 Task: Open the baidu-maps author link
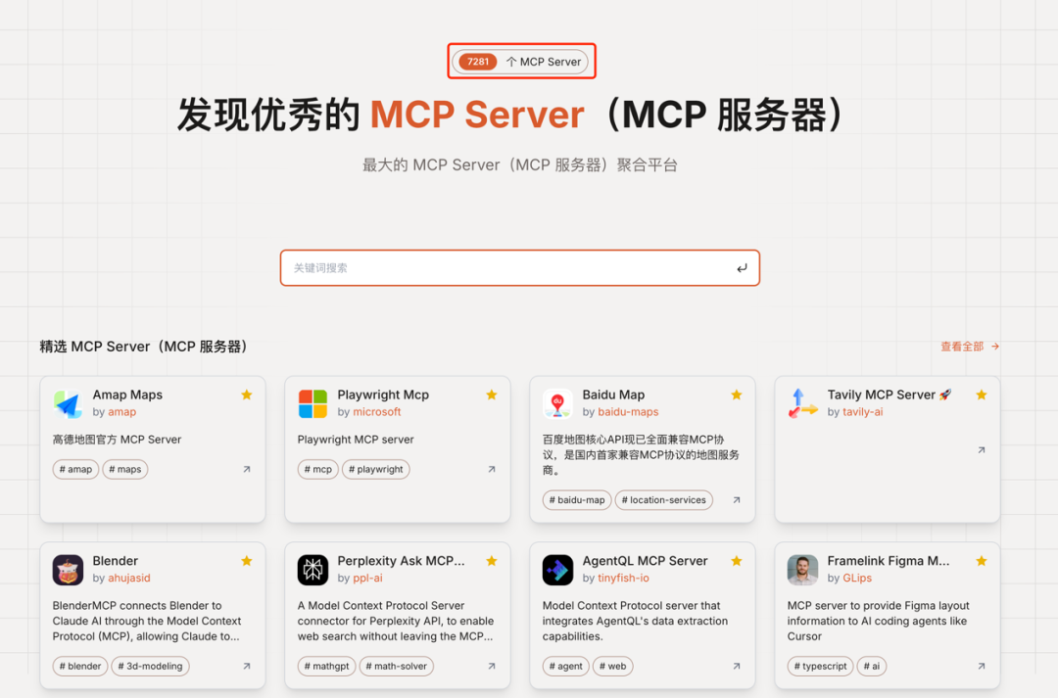pos(628,412)
